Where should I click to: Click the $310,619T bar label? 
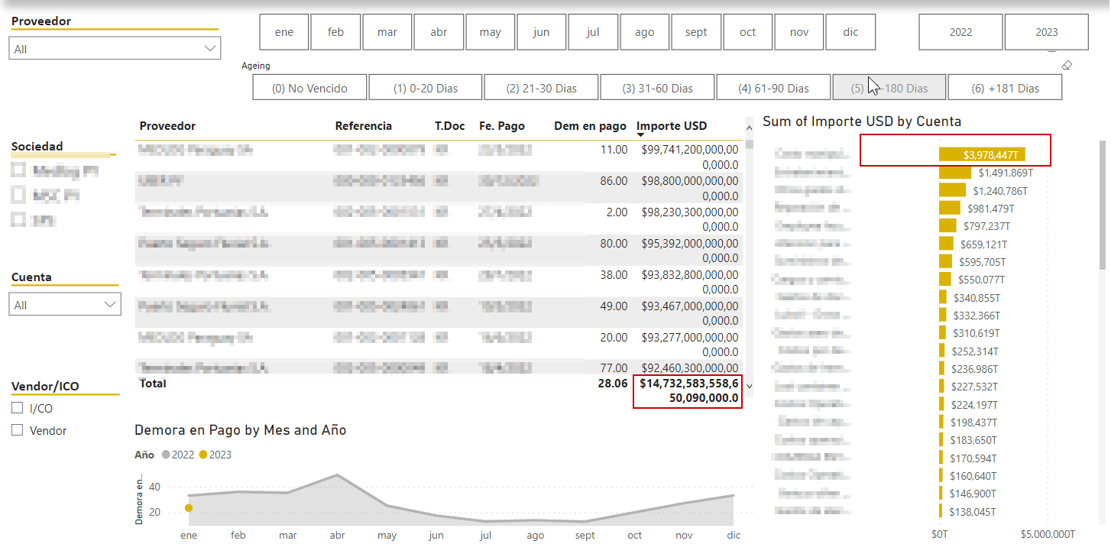[x=976, y=333]
